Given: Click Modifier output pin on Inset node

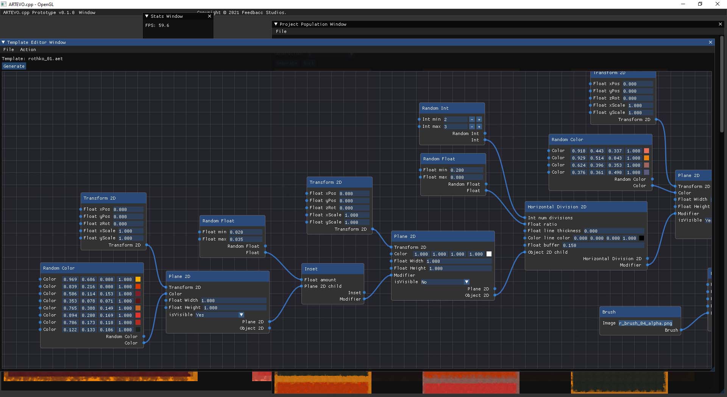Looking at the screenshot, I should 364,299.
